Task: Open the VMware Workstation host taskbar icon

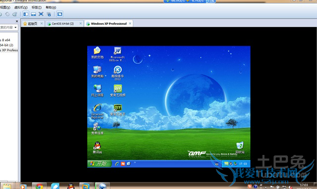Action: (x=86, y=186)
